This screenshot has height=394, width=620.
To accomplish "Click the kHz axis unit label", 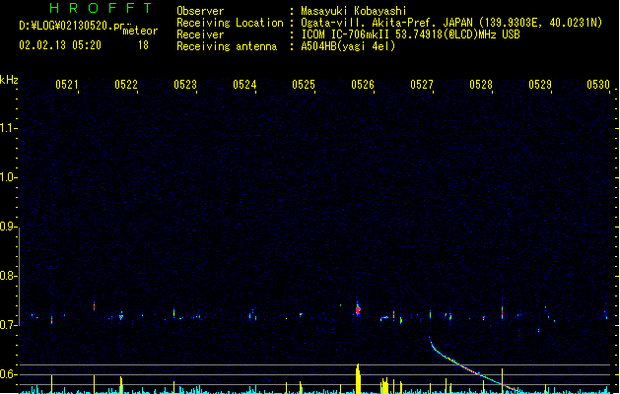I will point(9,80).
